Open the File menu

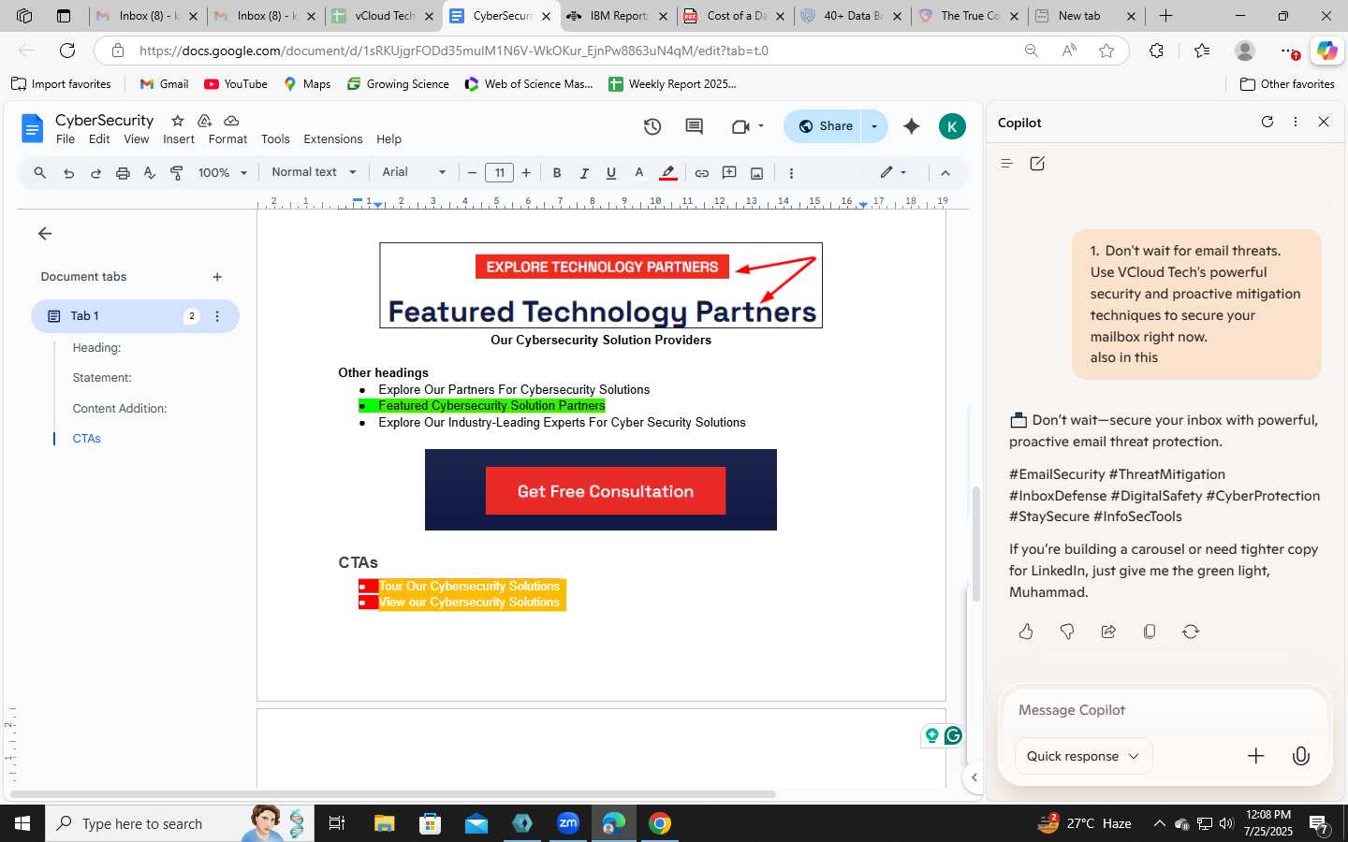[x=66, y=139]
